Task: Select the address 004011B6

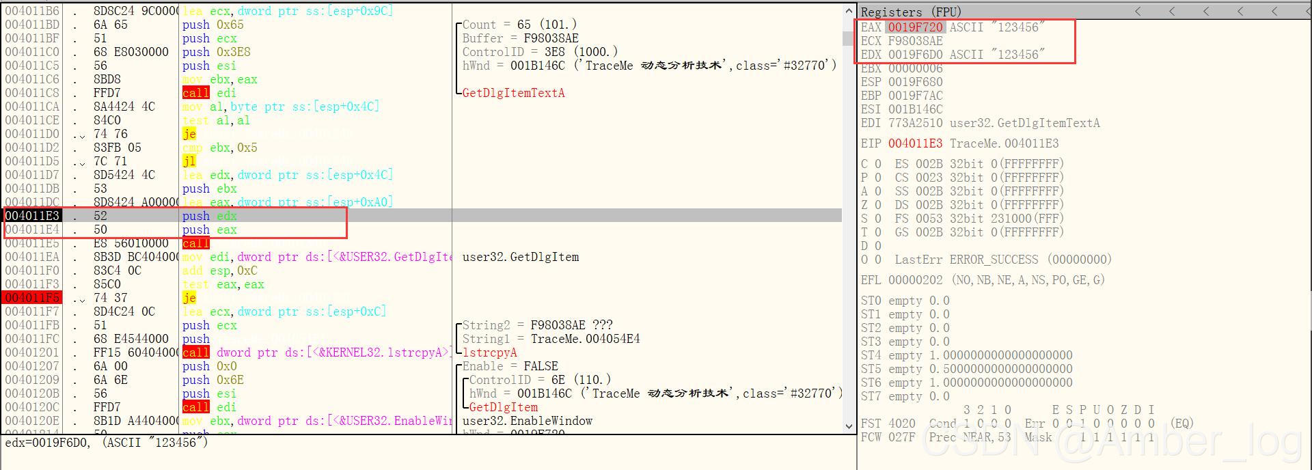Action: pos(32,11)
